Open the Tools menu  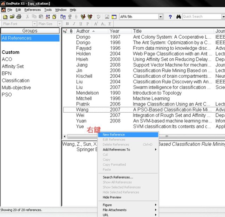48,10
